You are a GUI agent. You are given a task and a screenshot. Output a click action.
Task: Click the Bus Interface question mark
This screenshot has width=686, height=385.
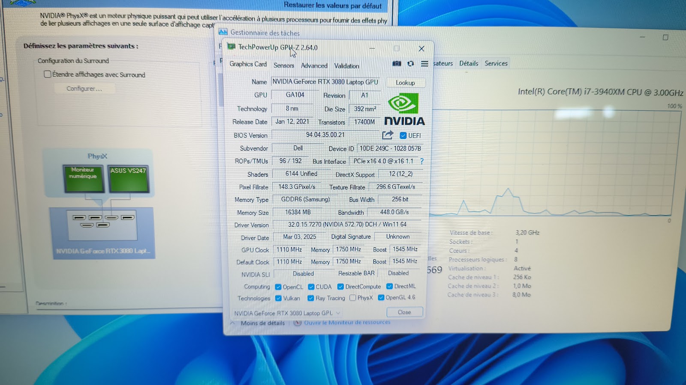(x=422, y=161)
